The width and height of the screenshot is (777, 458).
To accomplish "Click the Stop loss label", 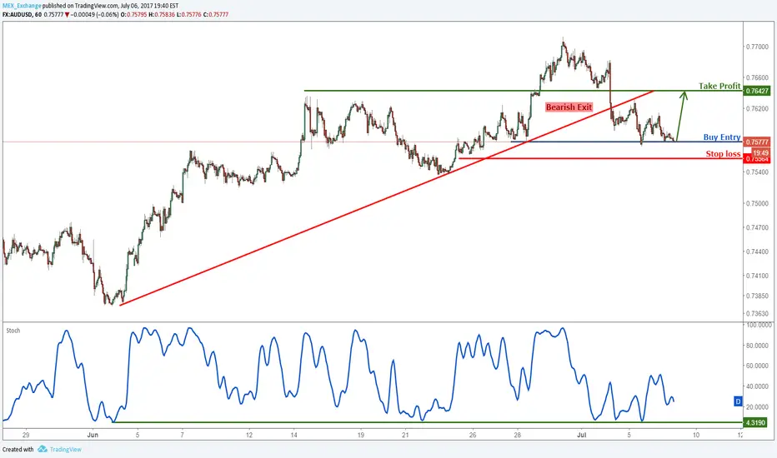I will [x=723, y=154].
